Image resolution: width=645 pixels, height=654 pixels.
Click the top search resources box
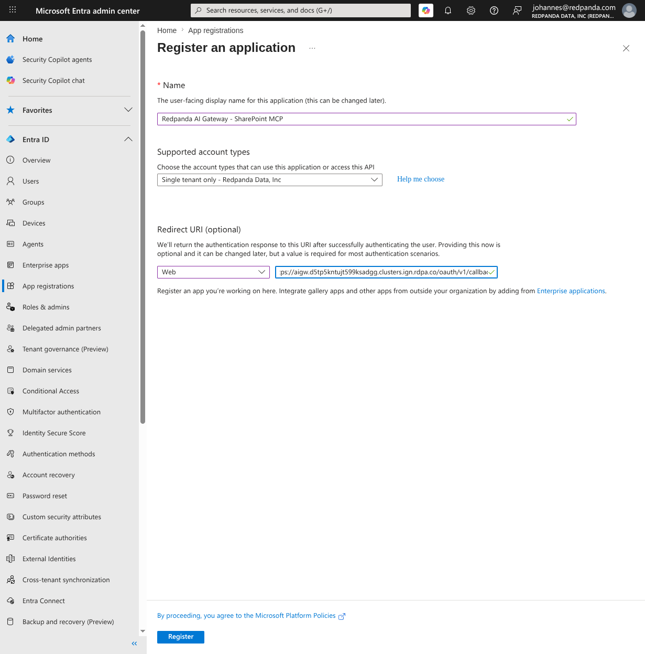click(301, 10)
